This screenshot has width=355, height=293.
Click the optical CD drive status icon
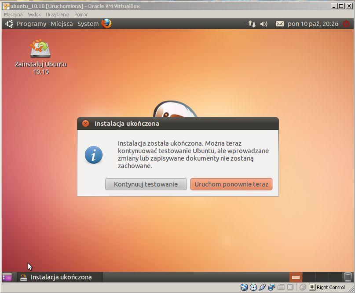253,287
